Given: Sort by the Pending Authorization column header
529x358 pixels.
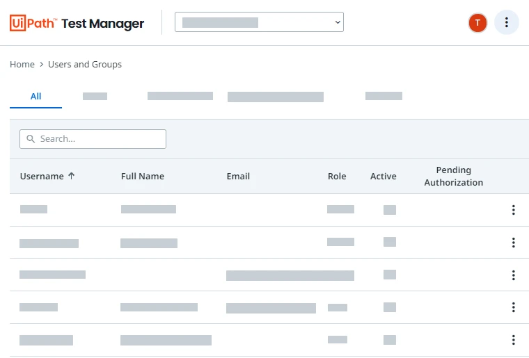Looking at the screenshot, I should coord(453,176).
